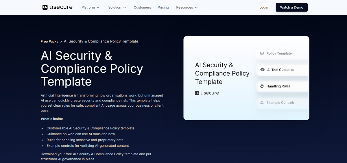Click the hand icon beside Handling Rules
This screenshot has width=347, height=163.
click(262, 86)
